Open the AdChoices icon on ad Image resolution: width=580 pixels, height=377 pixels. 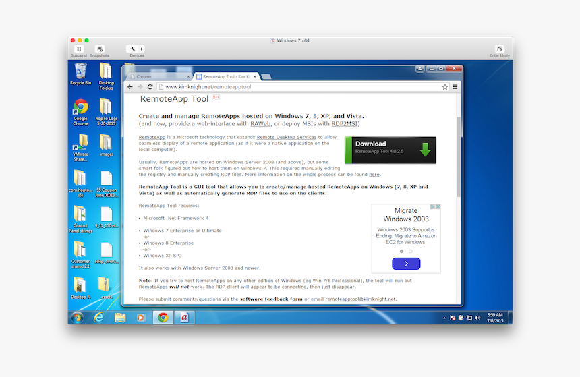pyautogui.click(x=432, y=207)
